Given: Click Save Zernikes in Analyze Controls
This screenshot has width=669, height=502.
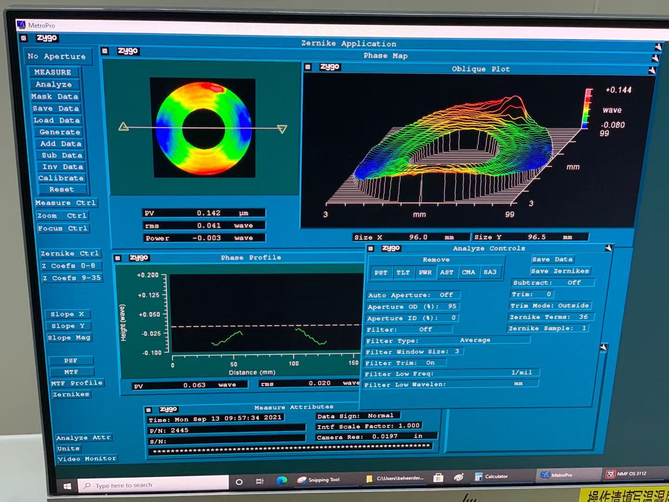Looking at the screenshot, I should 560,271.
